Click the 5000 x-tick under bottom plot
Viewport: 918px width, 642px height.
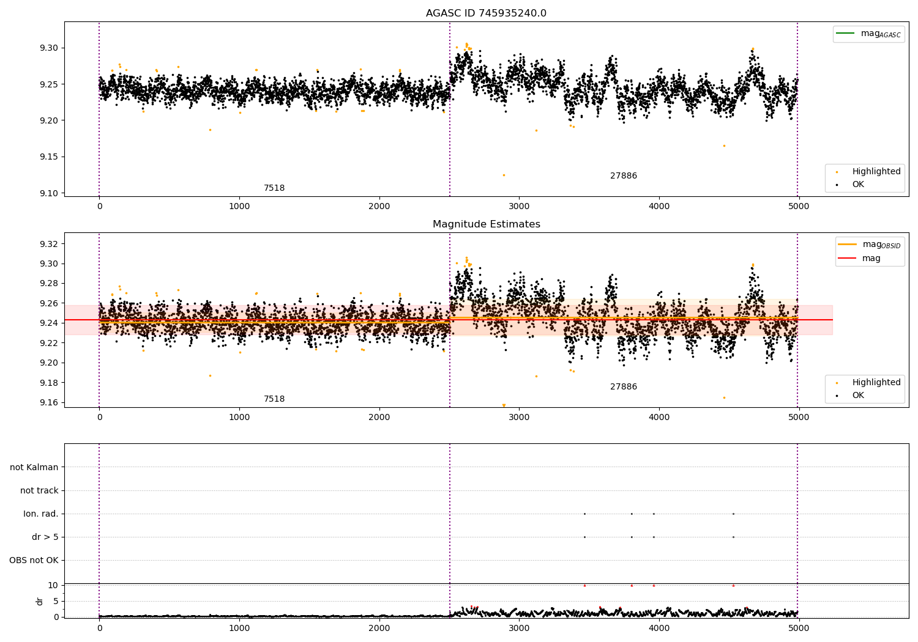[799, 628]
